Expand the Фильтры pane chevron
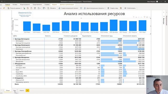Viewport: 168px width, 94px height. pos(164,12)
